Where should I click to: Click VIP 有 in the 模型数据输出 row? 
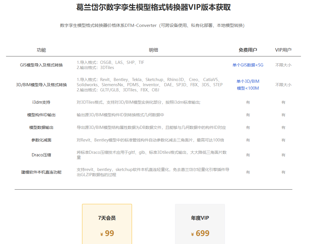[283, 127]
